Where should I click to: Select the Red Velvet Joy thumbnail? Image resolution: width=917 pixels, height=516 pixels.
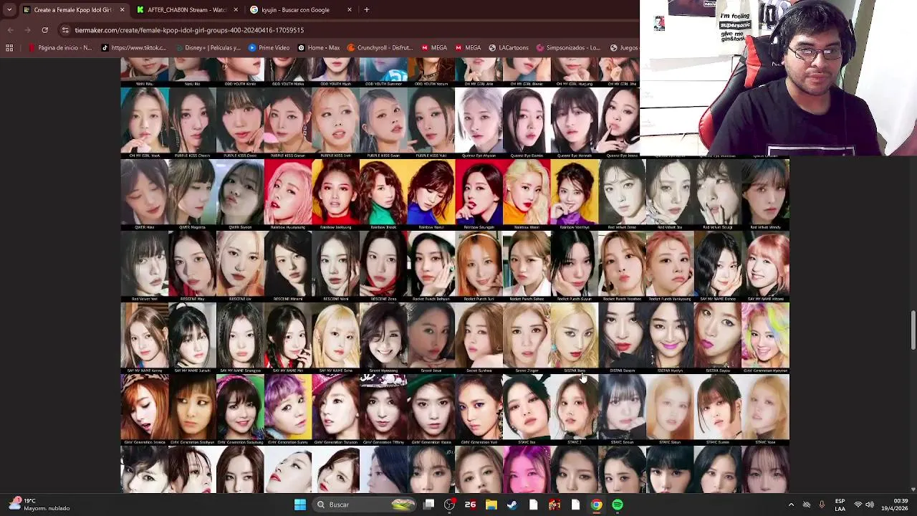point(670,194)
